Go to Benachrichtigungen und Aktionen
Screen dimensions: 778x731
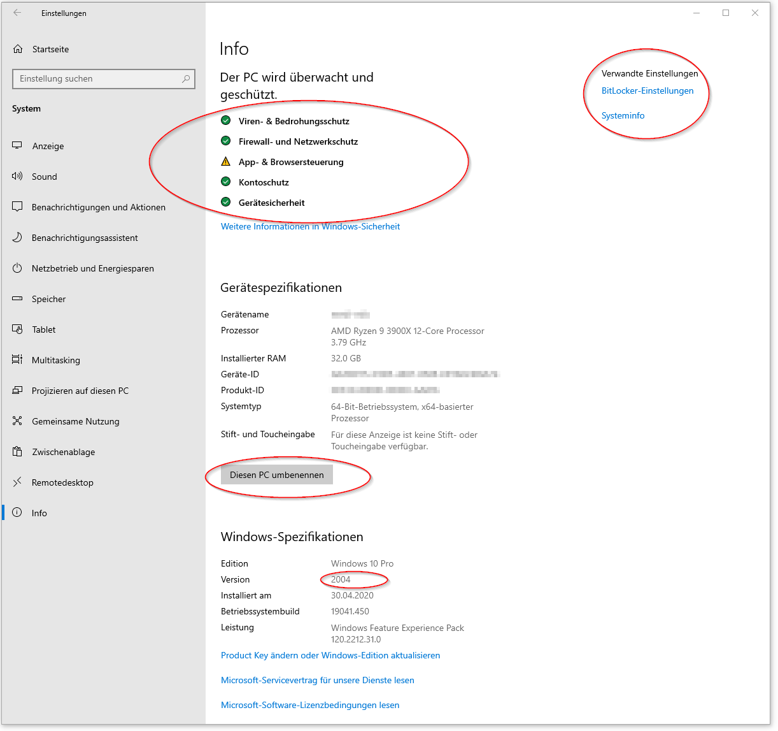[103, 207]
